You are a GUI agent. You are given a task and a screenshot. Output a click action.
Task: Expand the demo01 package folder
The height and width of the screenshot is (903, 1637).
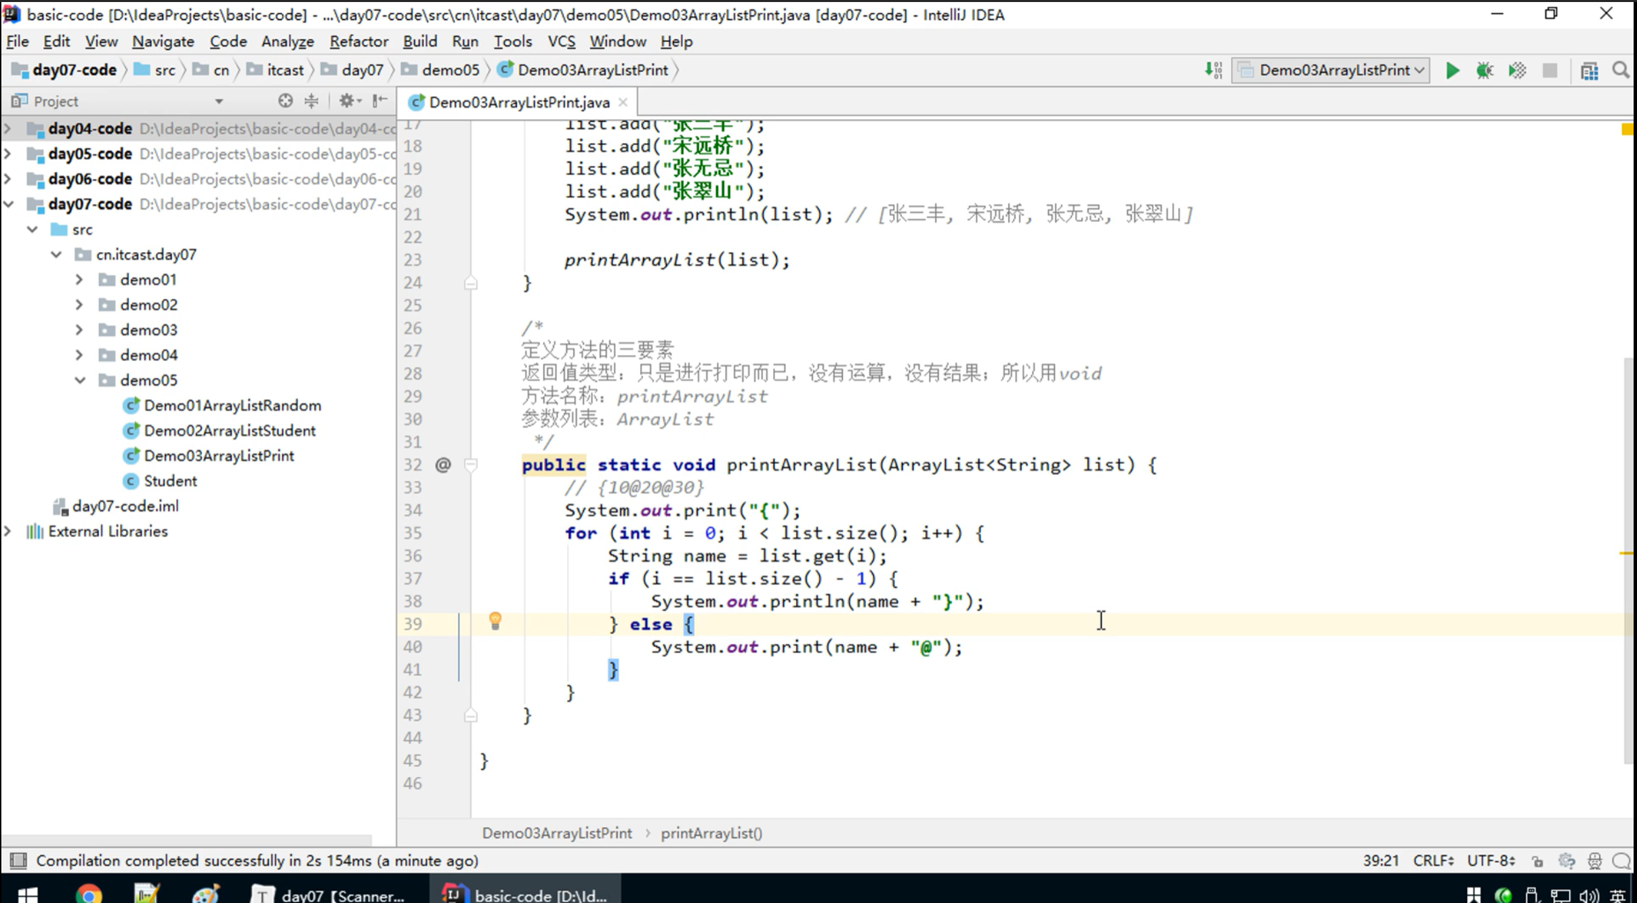tap(79, 280)
